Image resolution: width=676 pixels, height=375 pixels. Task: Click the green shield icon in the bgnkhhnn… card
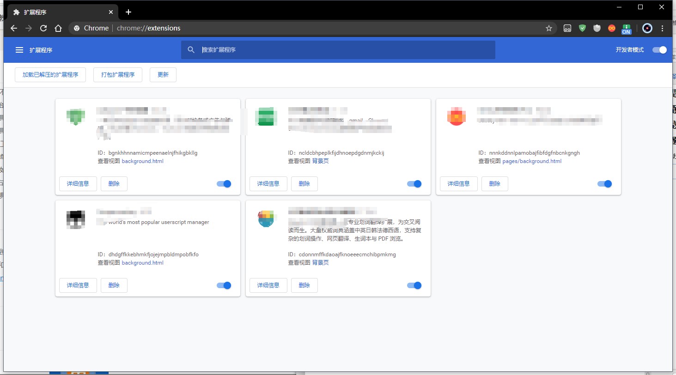pyautogui.click(x=75, y=116)
